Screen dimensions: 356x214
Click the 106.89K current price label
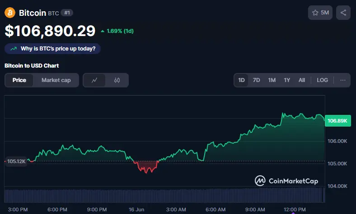(x=337, y=121)
